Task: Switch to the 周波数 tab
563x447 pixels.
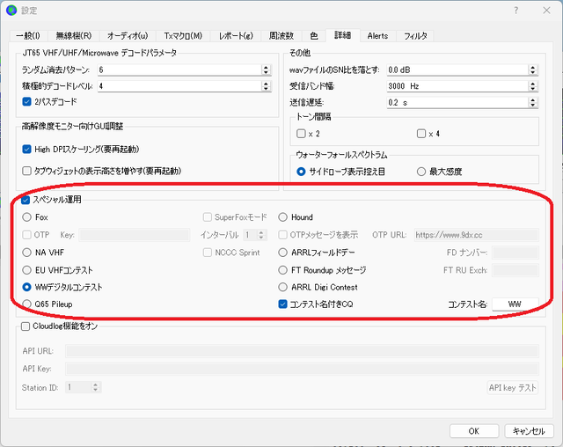Action: pos(281,36)
